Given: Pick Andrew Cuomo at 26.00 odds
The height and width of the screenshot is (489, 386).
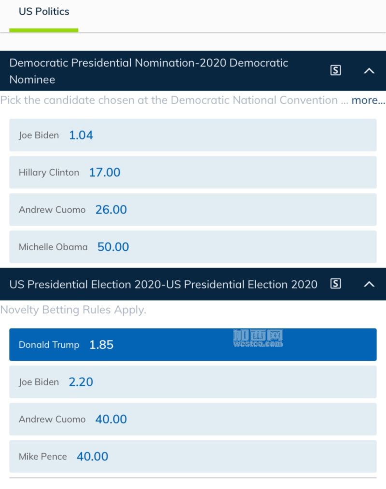Looking at the screenshot, I should click(x=193, y=209).
